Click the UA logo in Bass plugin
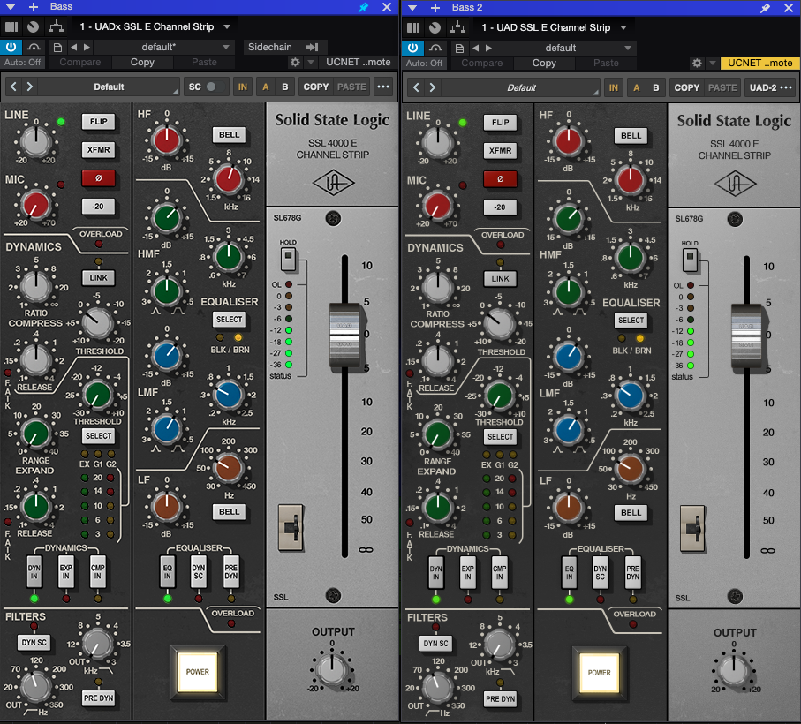Image resolution: width=801 pixels, height=724 pixels. coord(333,182)
